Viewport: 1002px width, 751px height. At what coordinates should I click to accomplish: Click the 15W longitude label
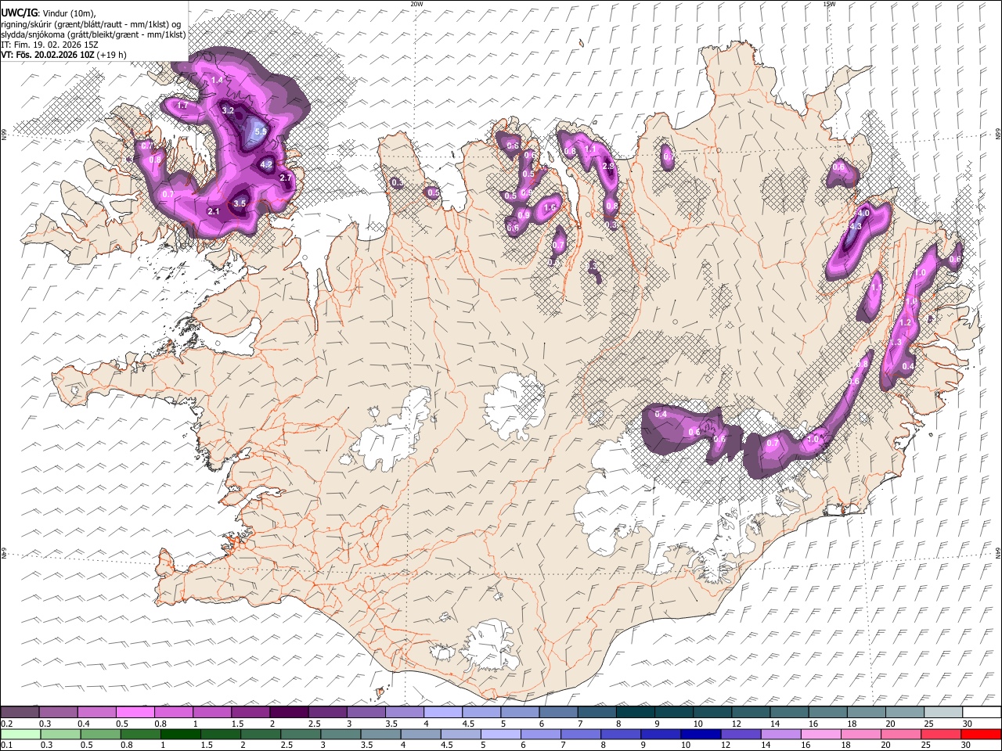click(829, 4)
